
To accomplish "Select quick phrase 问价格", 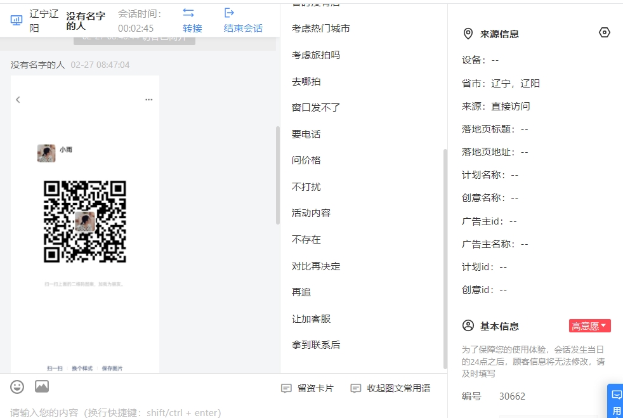I will tap(306, 160).
